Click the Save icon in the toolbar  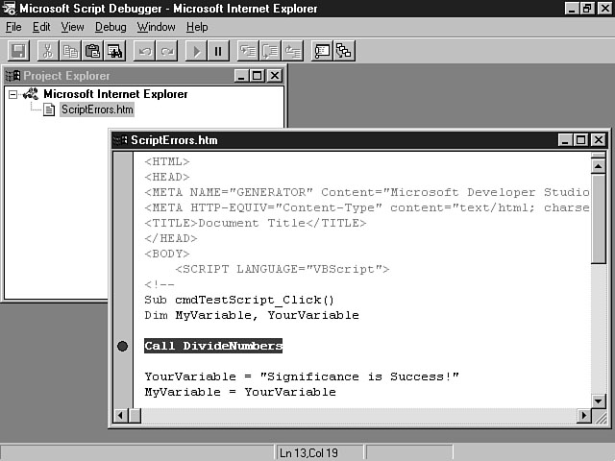(20, 51)
